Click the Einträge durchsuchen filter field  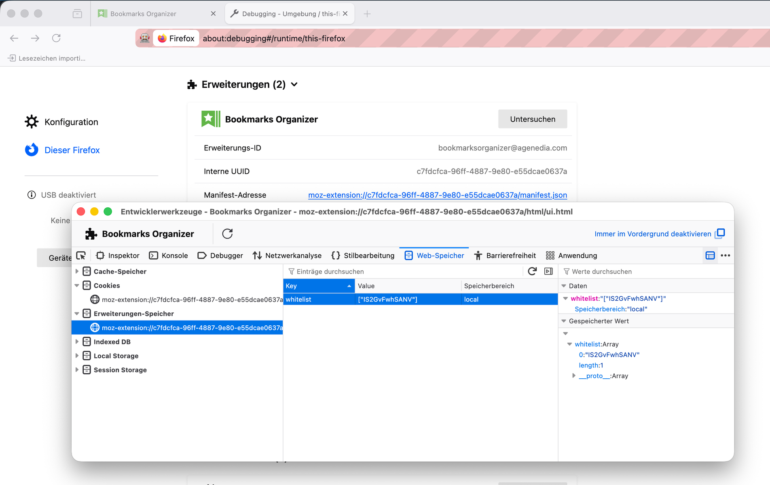pyautogui.click(x=404, y=271)
